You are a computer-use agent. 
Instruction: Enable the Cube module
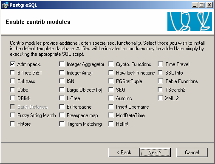pyautogui.click(x=12, y=90)
